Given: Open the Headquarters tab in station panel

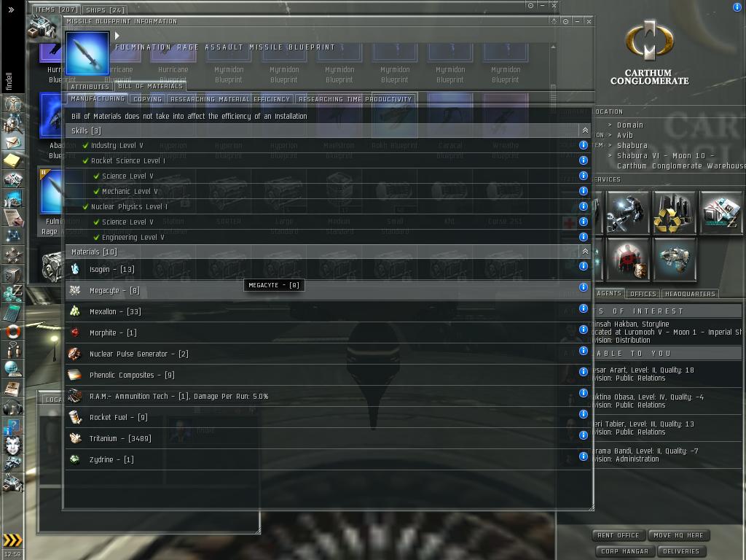Looking at the screenshot, I should 689,294.
